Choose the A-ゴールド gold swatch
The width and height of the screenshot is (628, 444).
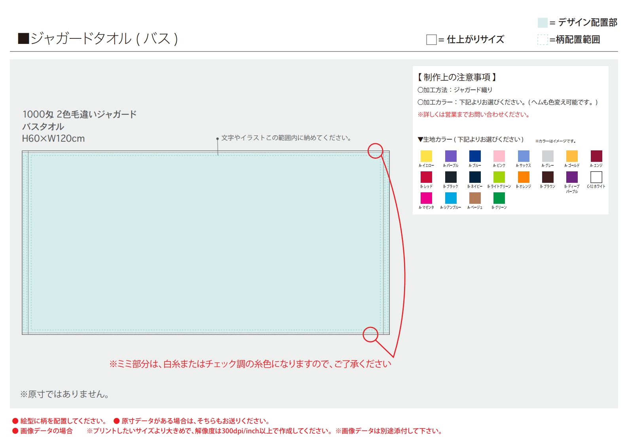click(x=572, y=156)
